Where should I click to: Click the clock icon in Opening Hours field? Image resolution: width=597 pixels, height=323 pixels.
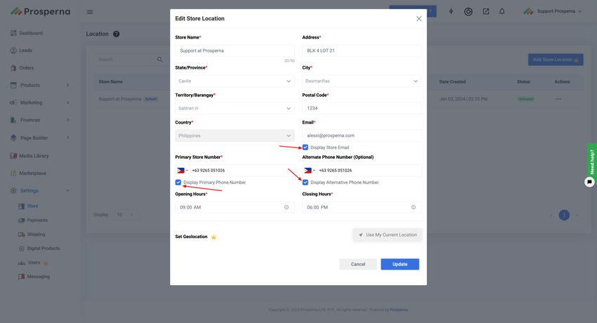click(x=287, y=207)
